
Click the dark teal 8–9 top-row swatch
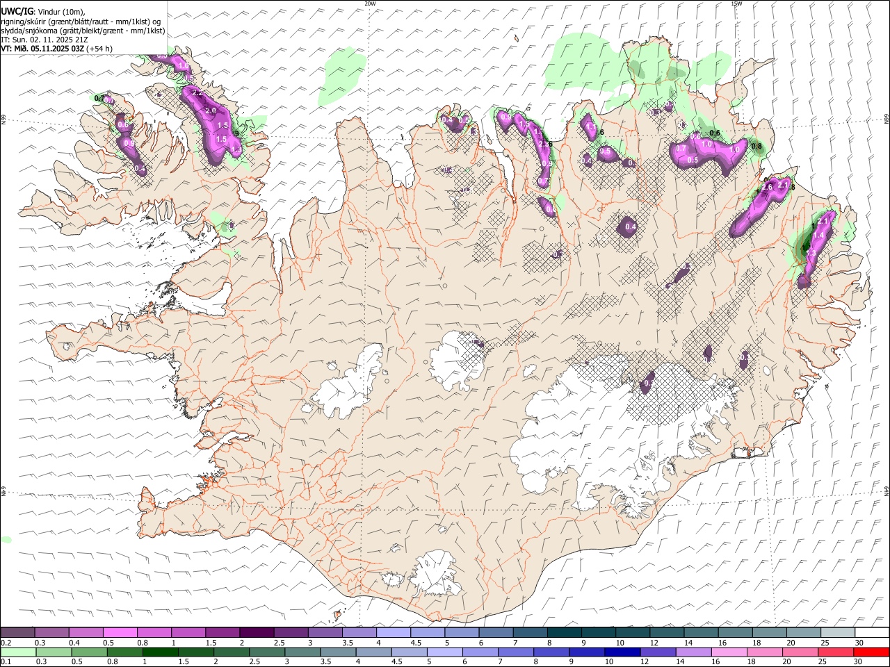coord(565,632)
